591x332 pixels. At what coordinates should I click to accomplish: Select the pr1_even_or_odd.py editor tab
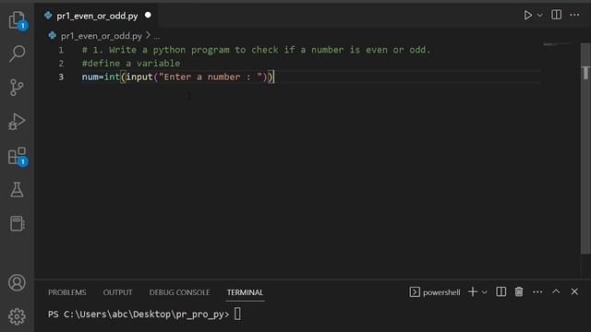pos(97,16)
